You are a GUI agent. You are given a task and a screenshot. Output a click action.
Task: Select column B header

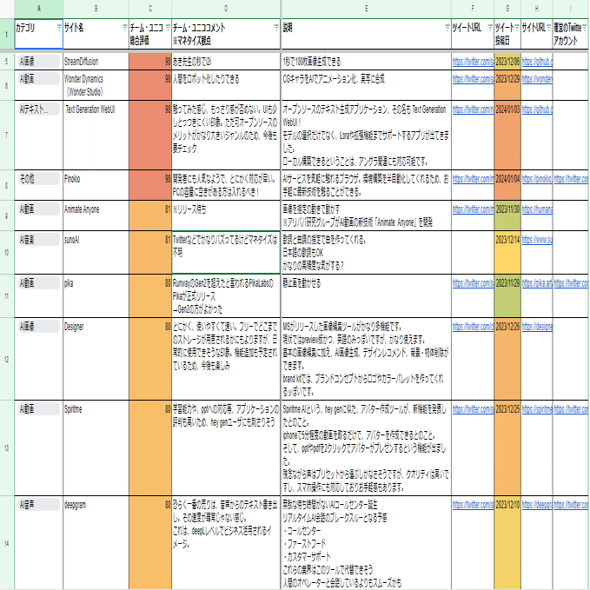pyautogui.click(x=96, y=9)
